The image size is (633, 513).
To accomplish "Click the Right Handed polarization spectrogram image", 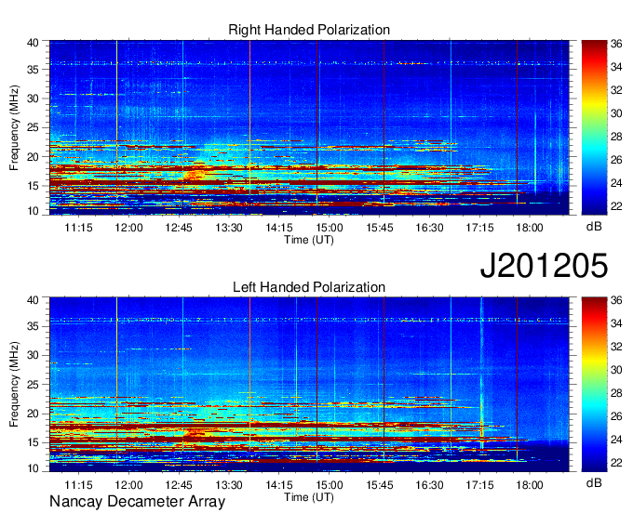I will [x=309, y=127].
